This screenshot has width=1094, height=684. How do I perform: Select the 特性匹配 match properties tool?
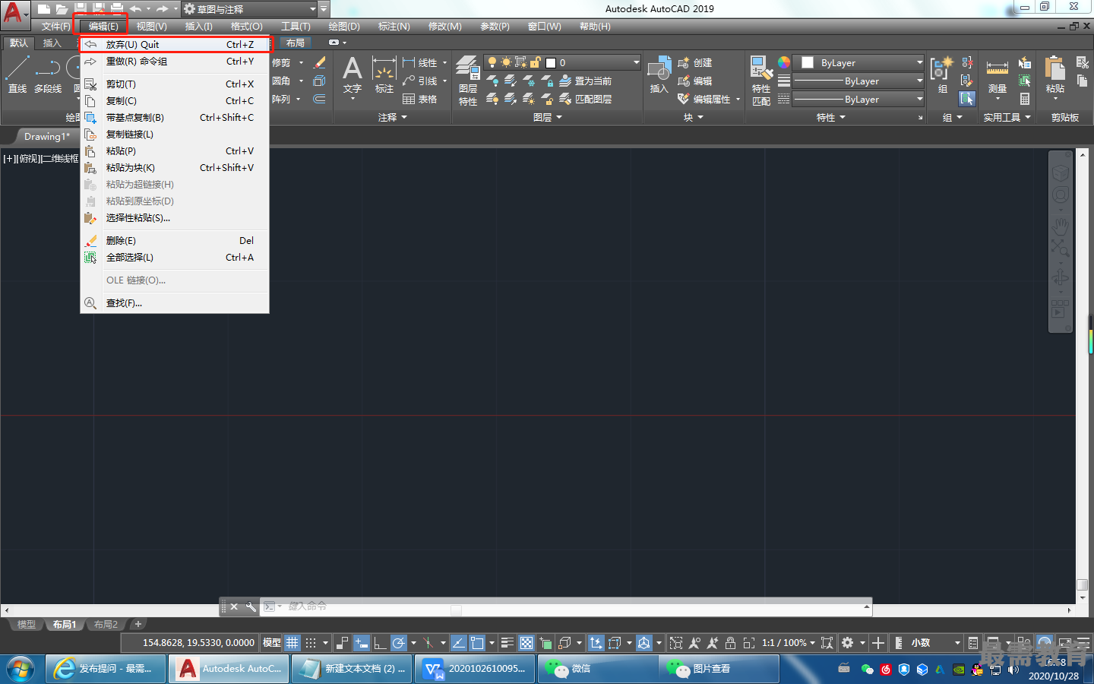point(761,80)
